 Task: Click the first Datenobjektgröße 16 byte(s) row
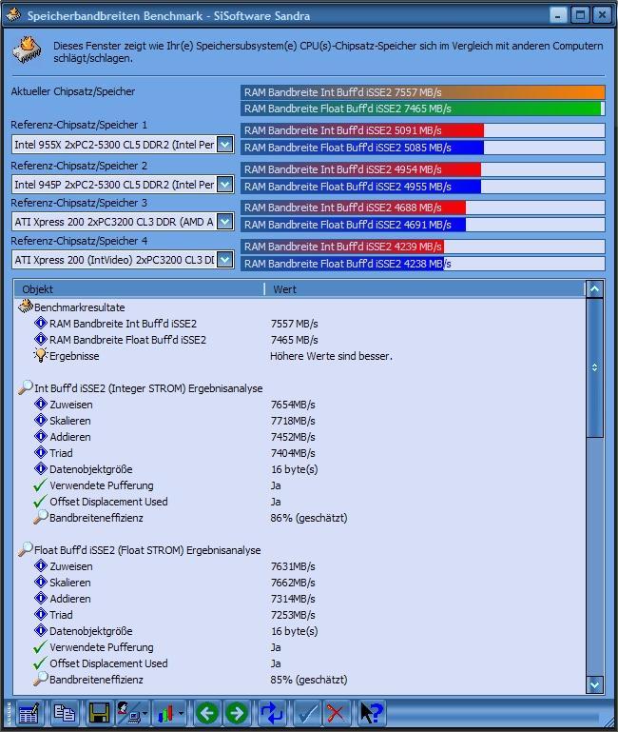299,469
